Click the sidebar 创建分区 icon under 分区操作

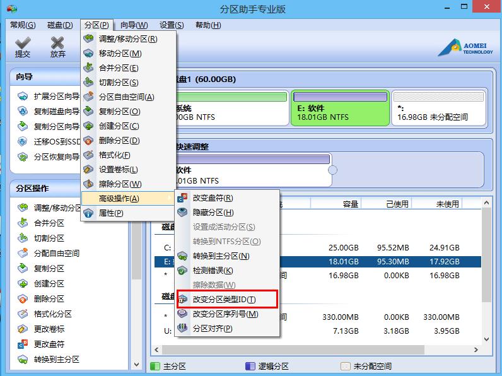point(23,283)
